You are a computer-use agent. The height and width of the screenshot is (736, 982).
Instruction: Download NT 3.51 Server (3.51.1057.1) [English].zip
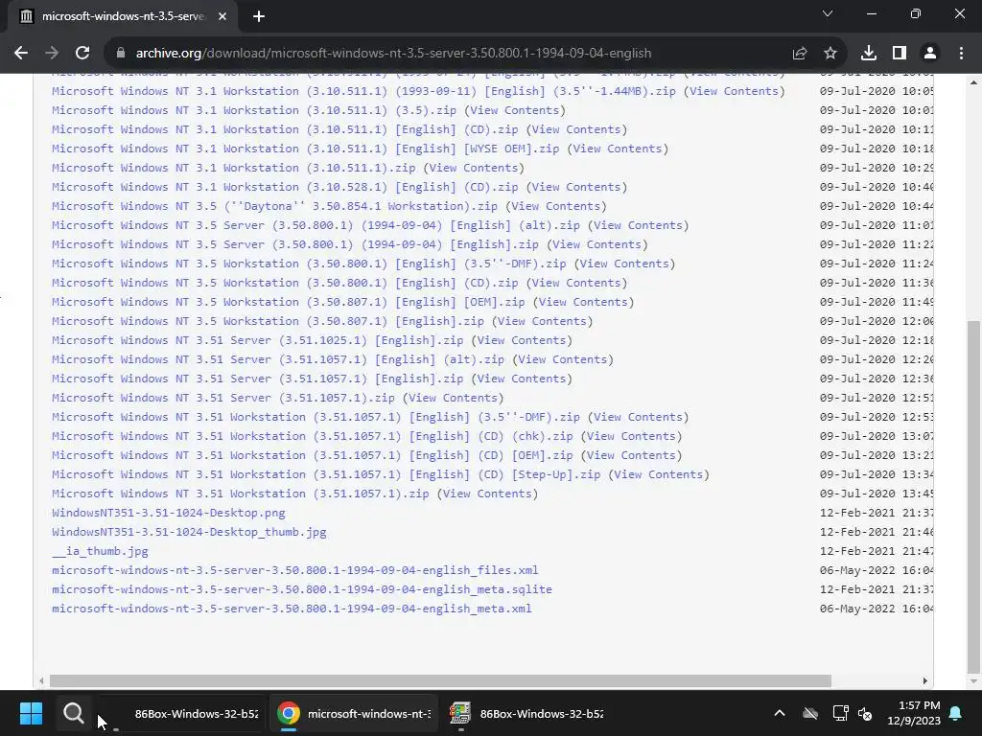point(257,379)
